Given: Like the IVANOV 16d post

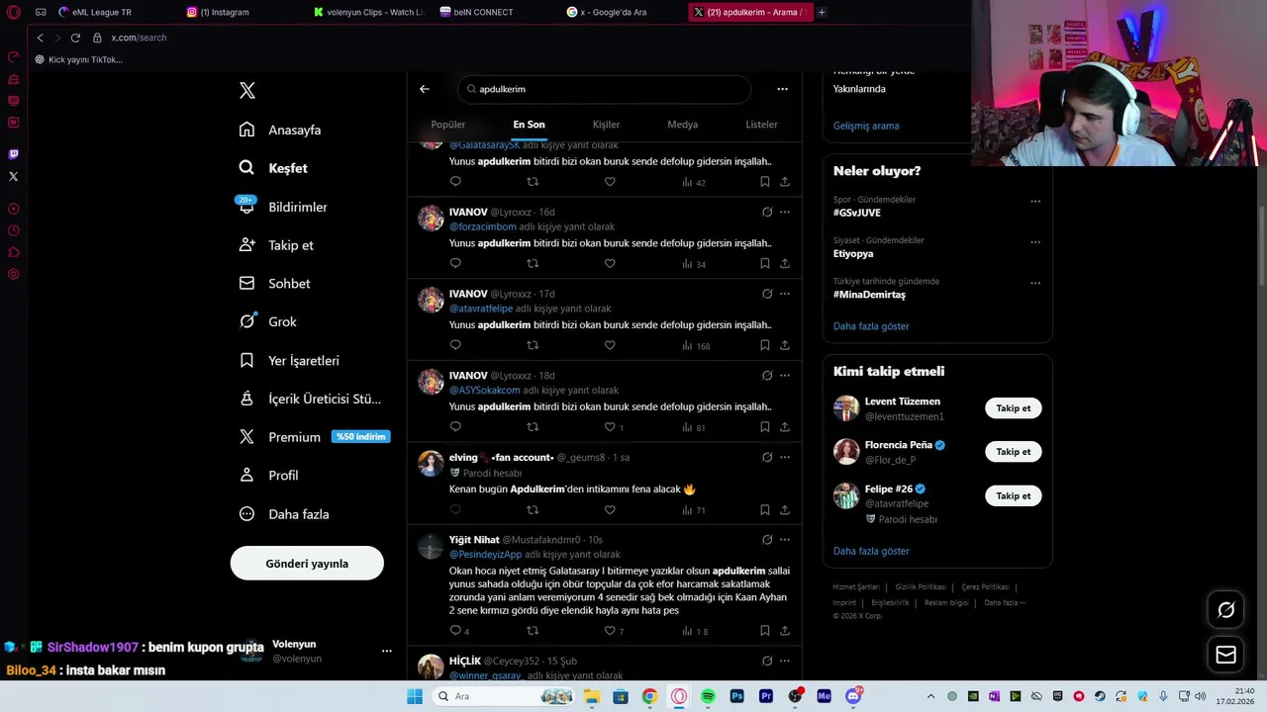Looking at the screenshot, I should point(610,264).
